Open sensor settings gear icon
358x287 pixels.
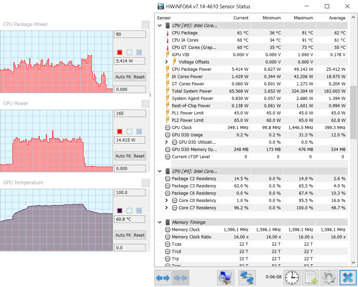[x=329, y=278]
